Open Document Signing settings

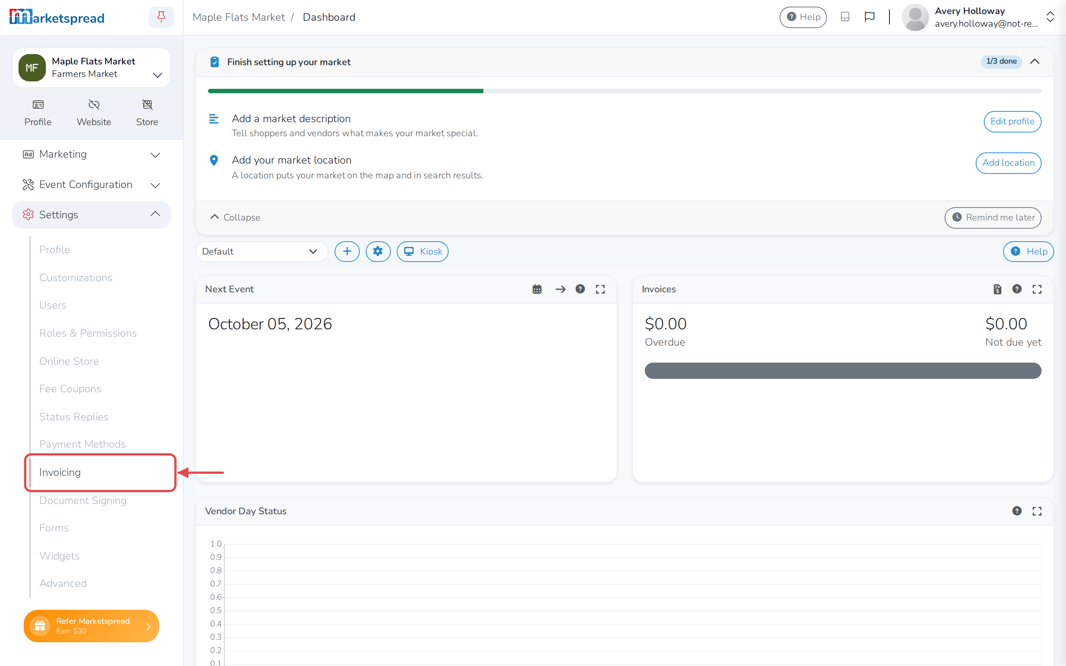pos(83,500)
